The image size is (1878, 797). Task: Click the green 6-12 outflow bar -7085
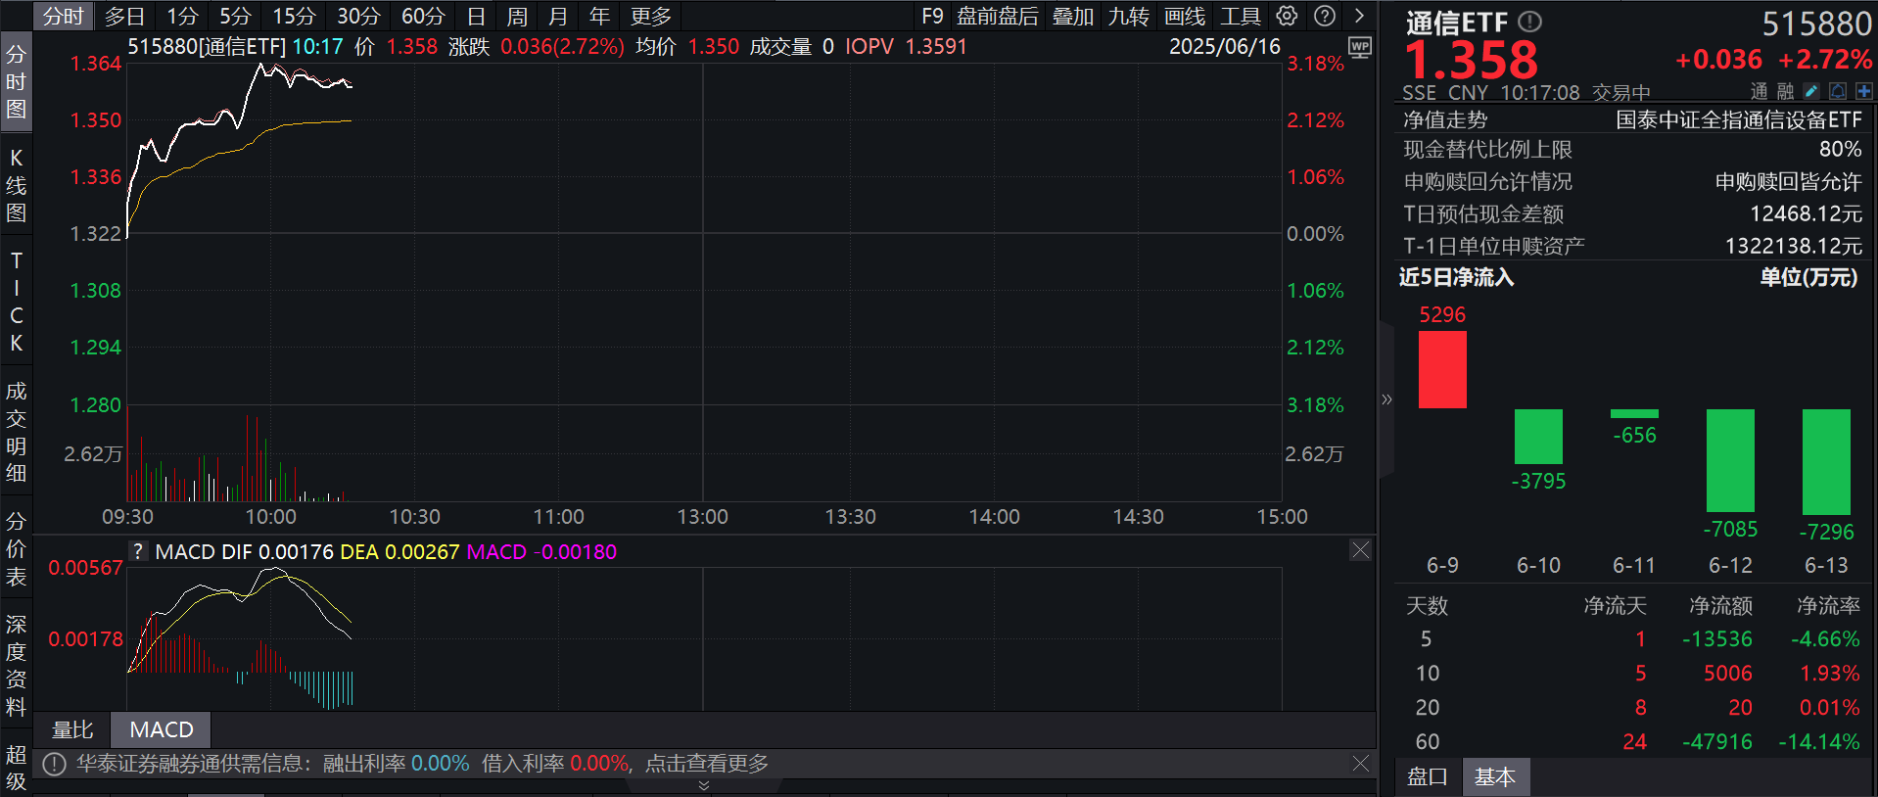pos(1730,460)
